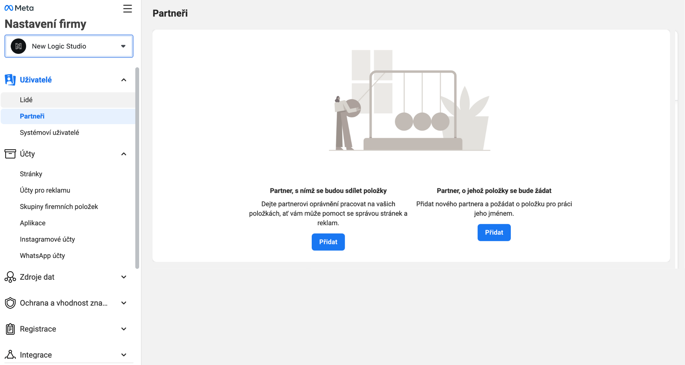Open Systémoví uživatelé menu item

pos(50,132)
